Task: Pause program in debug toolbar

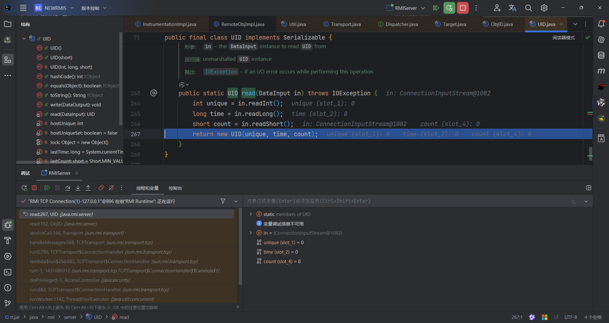Action: tap(57, 188)
